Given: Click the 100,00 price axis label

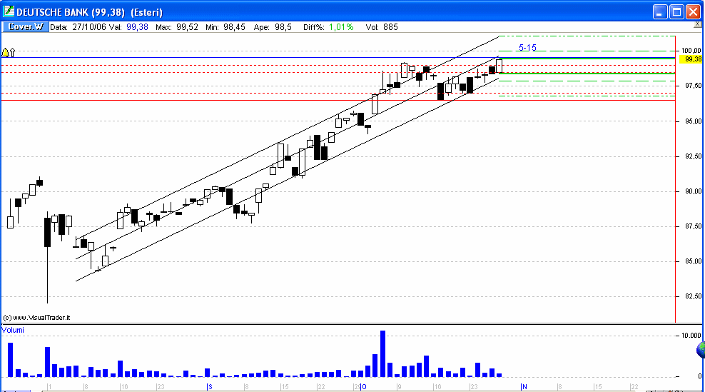Looking at the screenshot, I should [691, 51].
